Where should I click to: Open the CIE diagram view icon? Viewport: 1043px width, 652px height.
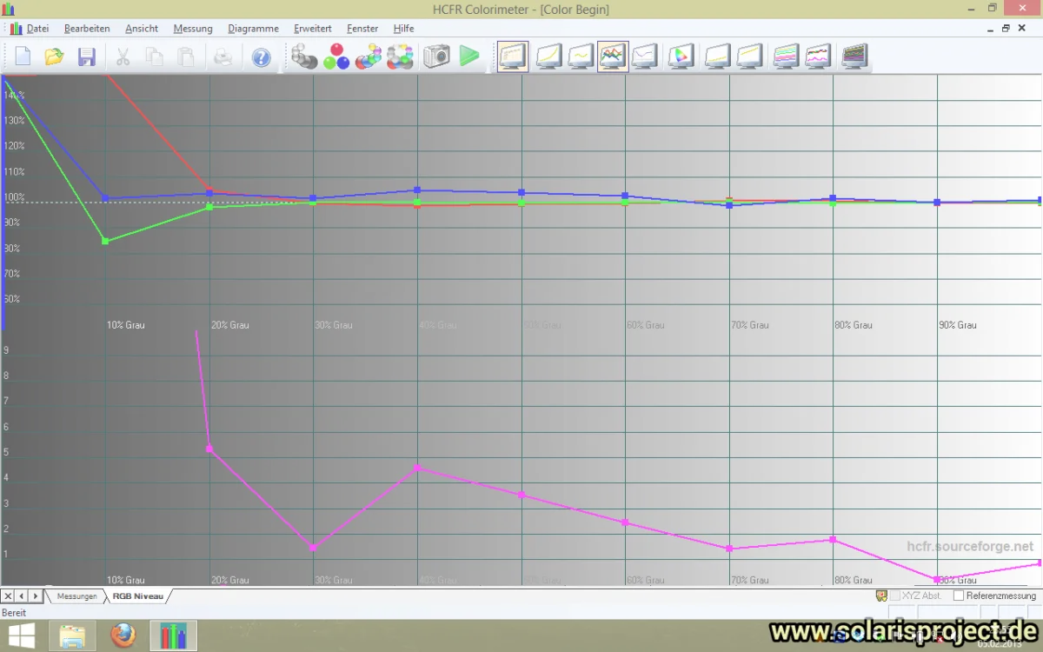coord(681,57)
